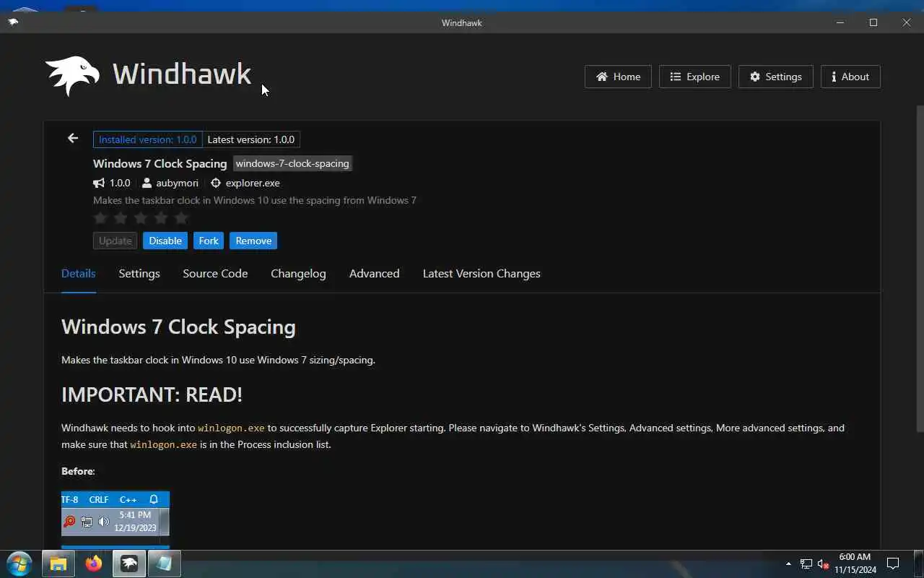Screen dimensions: 924x578
Task: Click the third rating star
Action: click(x=141, y=217)
